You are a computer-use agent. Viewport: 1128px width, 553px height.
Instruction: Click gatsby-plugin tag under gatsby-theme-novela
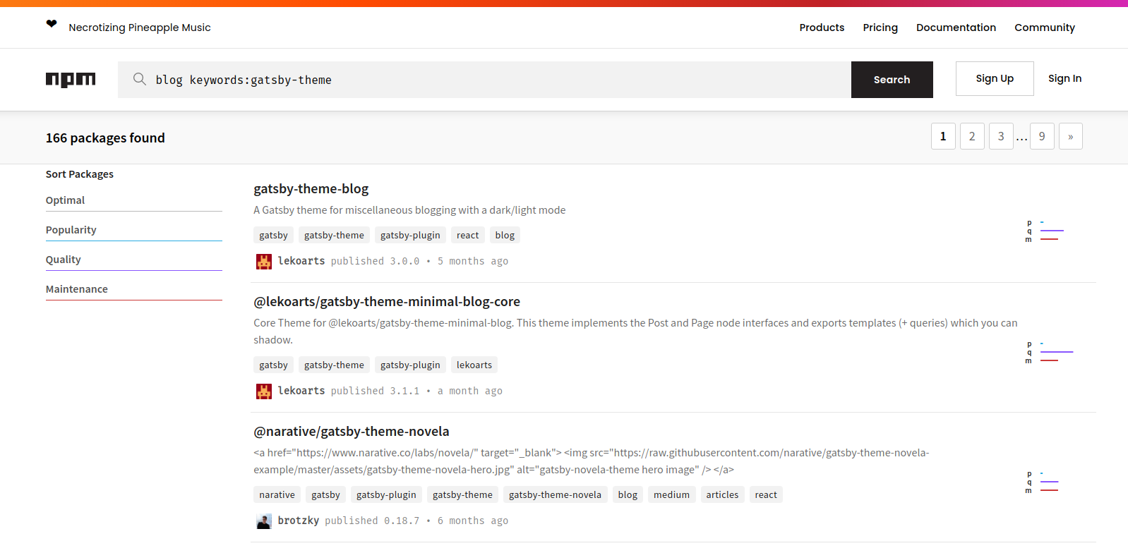click(x=386, y=495)
